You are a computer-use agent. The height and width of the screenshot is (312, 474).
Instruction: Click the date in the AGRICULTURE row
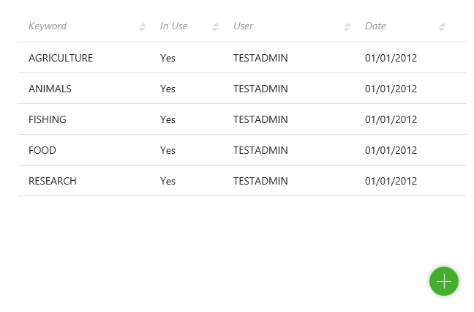pos(391,58)
